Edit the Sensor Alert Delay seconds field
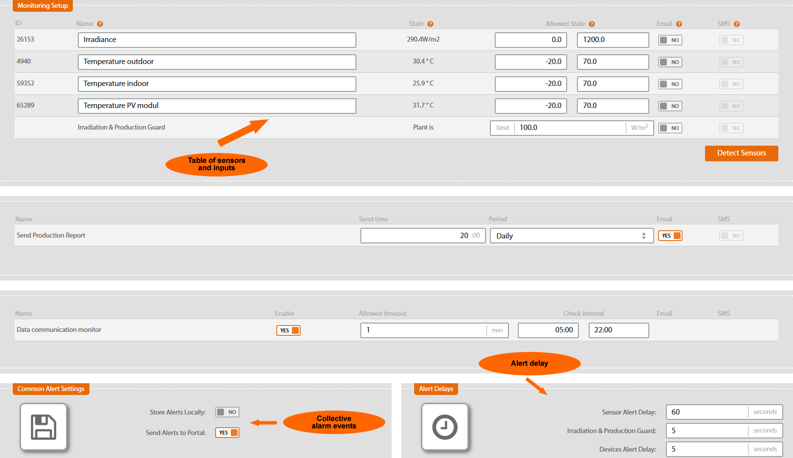This screenshot has width=793, height=458. [x=706, y=412]
